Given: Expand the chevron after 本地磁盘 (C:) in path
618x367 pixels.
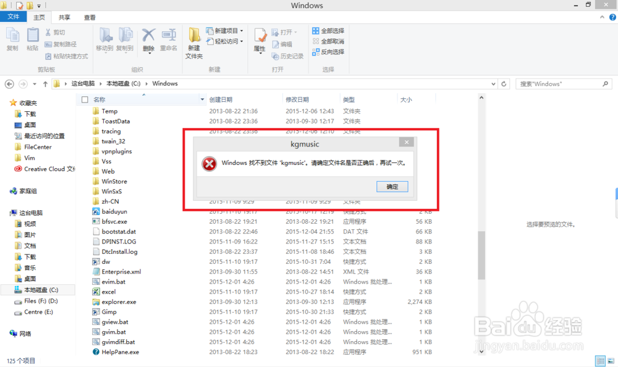Looking at the screenshot, I should coord(146,83).
